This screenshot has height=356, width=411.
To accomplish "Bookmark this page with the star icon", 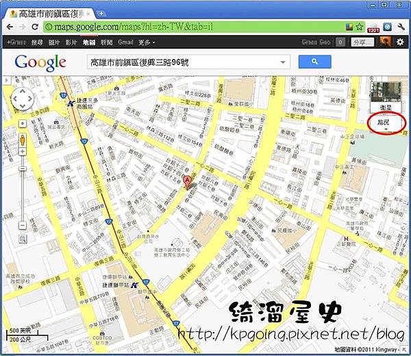I will [360, 27].
